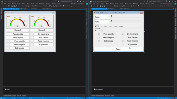The height and width of the screenshot is (99, 177).
Task: Click Save All icon in right LAB18B toolbar
Action: point(105,6)
